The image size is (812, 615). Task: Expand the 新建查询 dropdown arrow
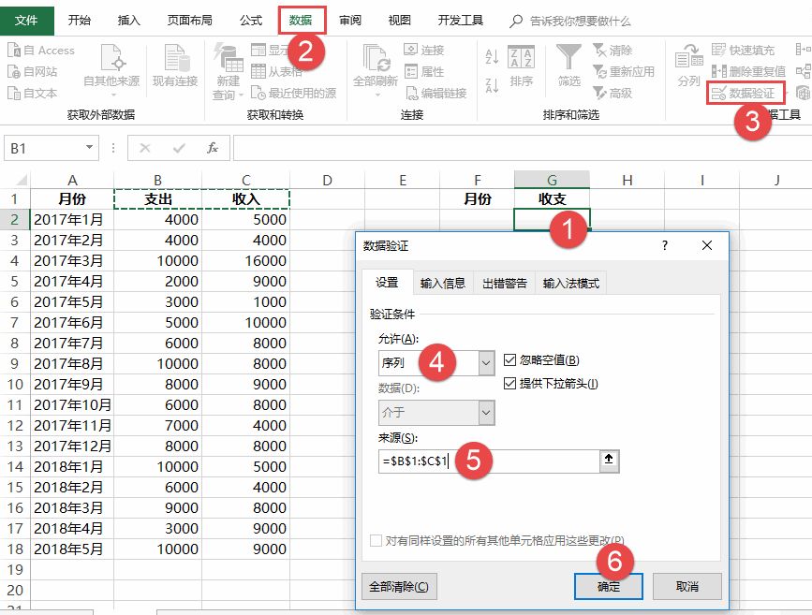click(x=241, y=95)
